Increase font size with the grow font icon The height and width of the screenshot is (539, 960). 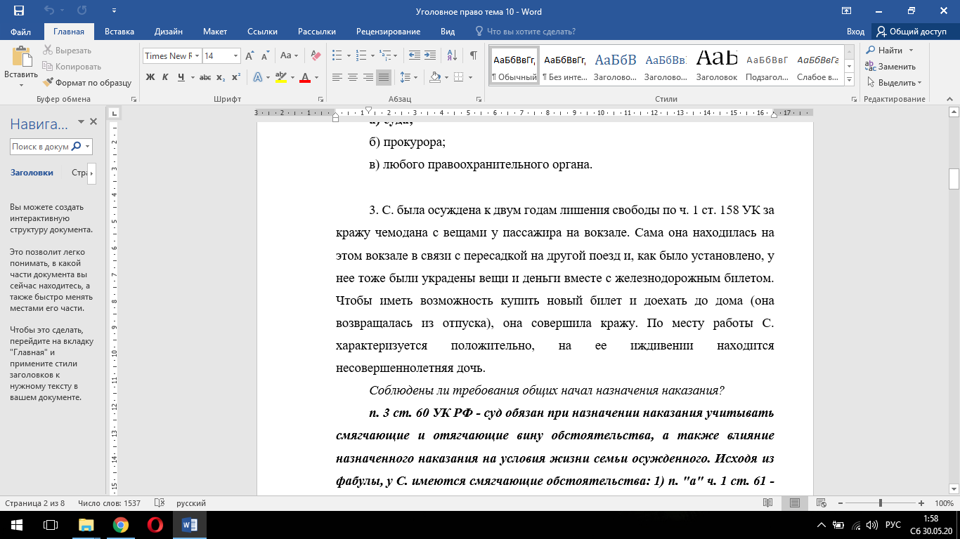point(250,55)
